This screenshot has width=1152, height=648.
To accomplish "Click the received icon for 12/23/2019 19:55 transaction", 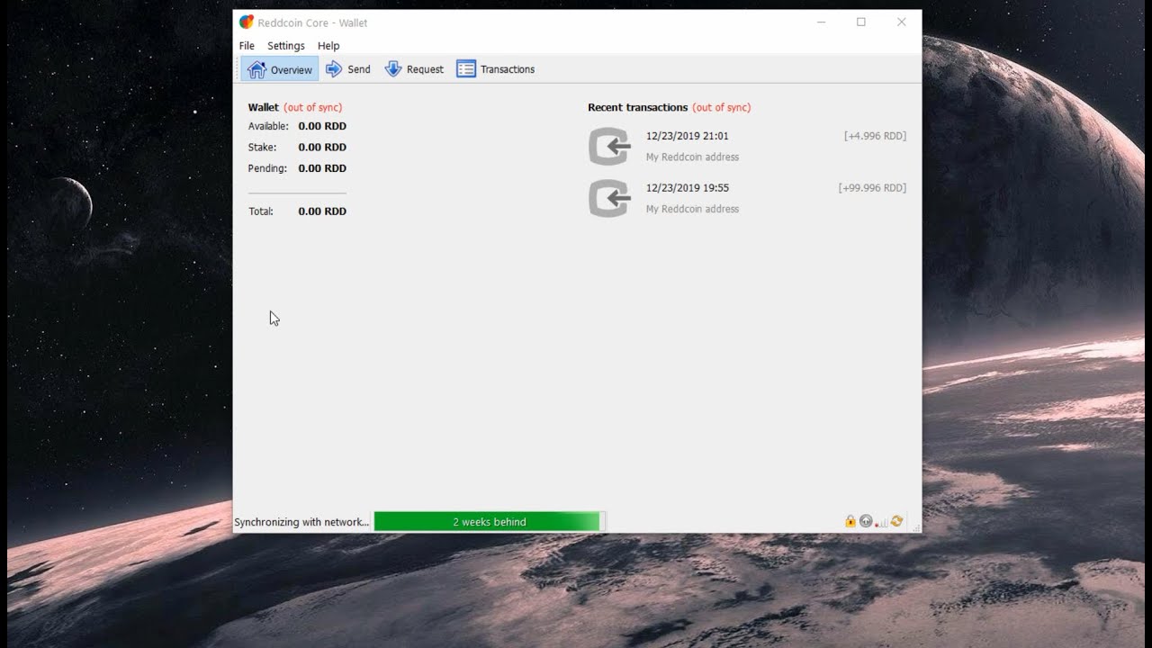I will pyautogui.click(x=609, y=199).
